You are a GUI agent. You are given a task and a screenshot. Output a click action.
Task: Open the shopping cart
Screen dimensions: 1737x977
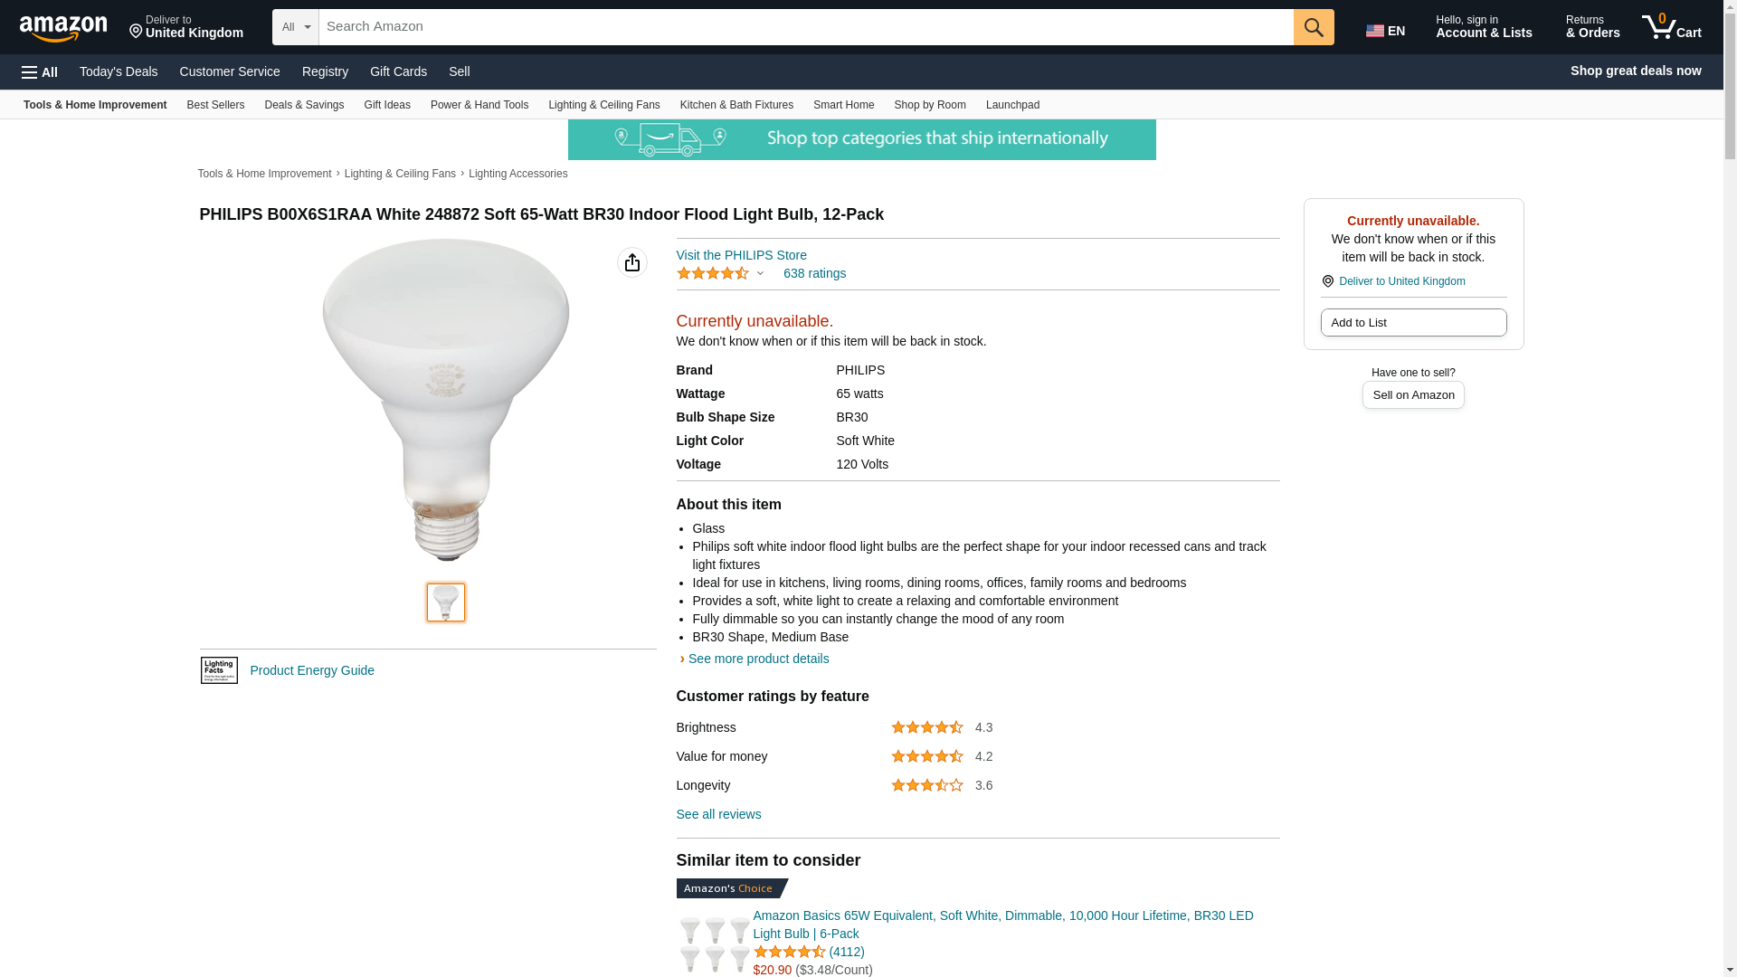(1672, 27)
